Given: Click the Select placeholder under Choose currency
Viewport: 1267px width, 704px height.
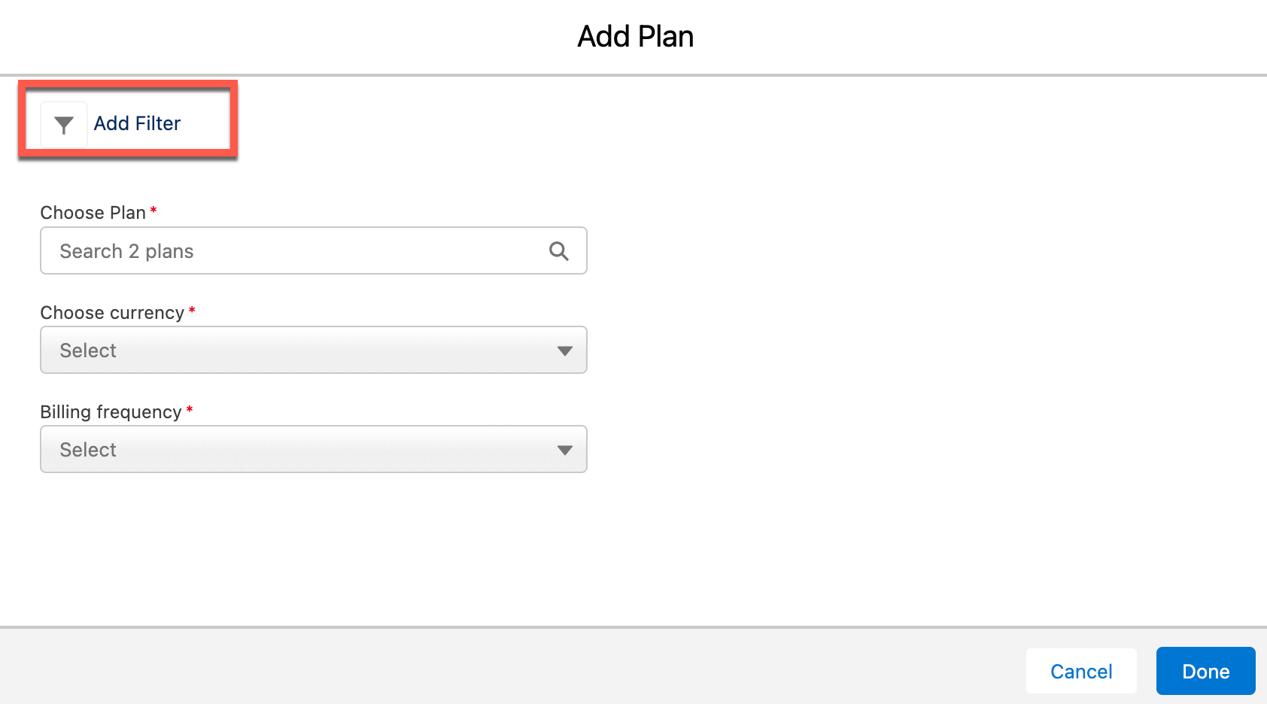Looking at the screenshot, I should pos(88,350).
